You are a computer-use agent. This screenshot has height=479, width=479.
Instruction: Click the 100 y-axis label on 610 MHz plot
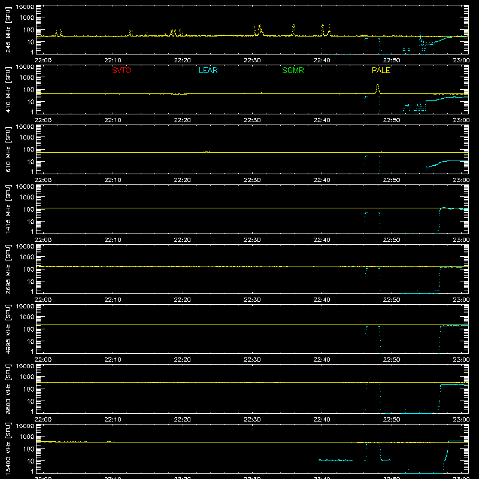pos(29,149)
